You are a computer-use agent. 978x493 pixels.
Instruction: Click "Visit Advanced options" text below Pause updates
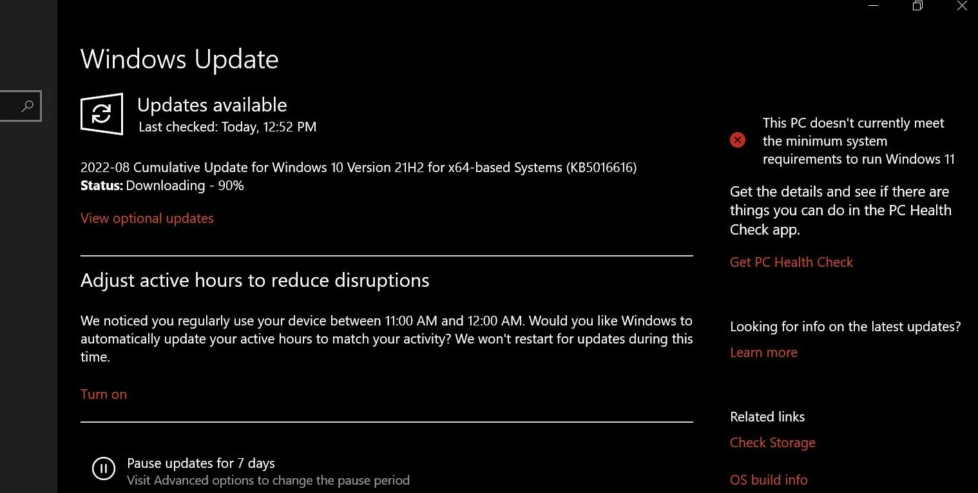click(269, 480)
